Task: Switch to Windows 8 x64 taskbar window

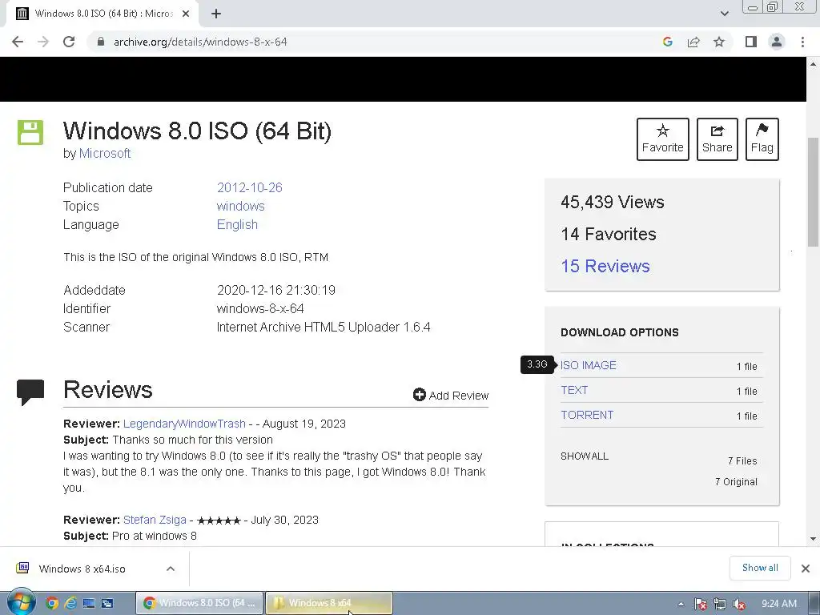Action: pos(329,603)
